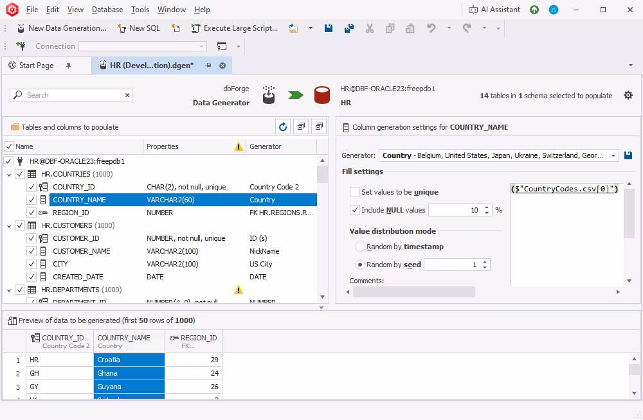The width and height of the screenshot is (643, 420).
Task: Collapse the HR.CUSTOMERS table node
Action: point(9,226)
